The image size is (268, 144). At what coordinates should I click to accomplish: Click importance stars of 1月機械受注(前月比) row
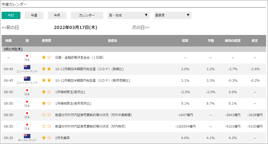[x=46, y=92]
